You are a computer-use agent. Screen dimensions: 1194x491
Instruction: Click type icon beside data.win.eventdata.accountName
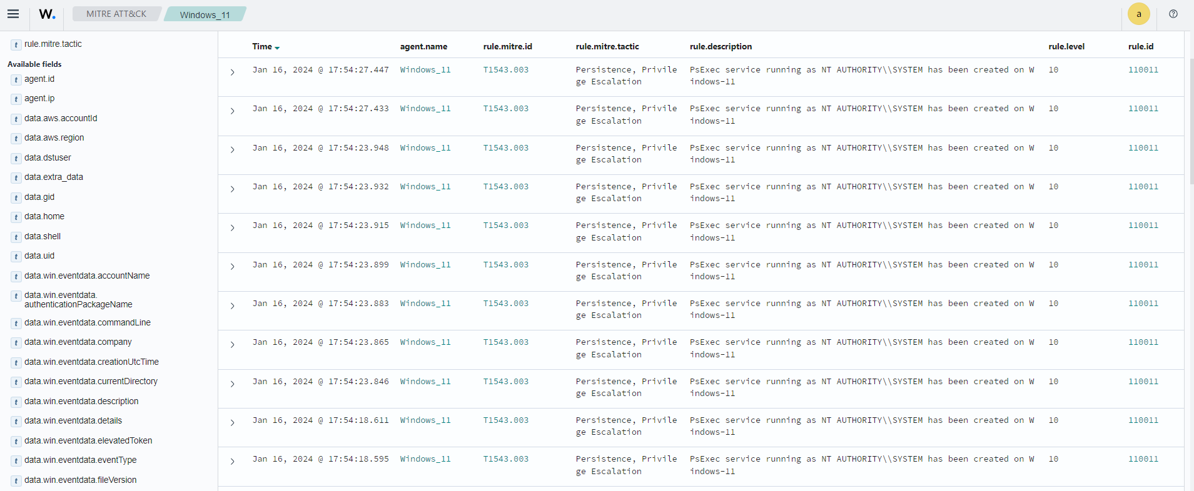[x=16, y=276]
